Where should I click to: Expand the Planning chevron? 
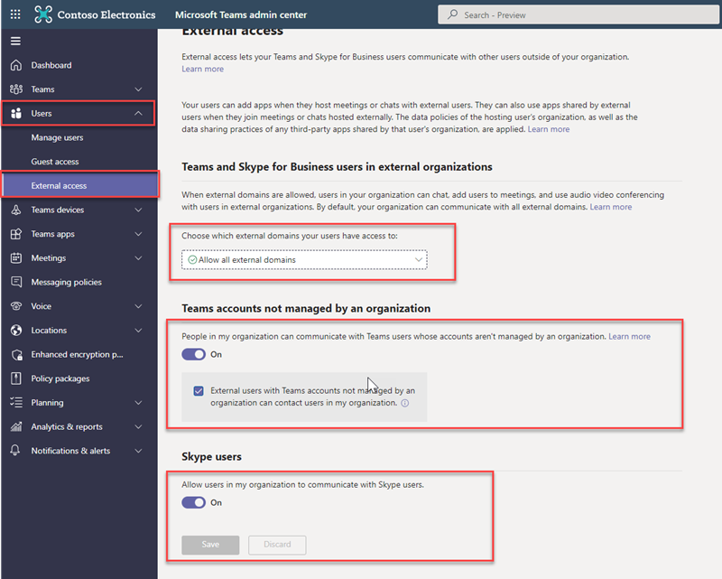pos(138,403)
